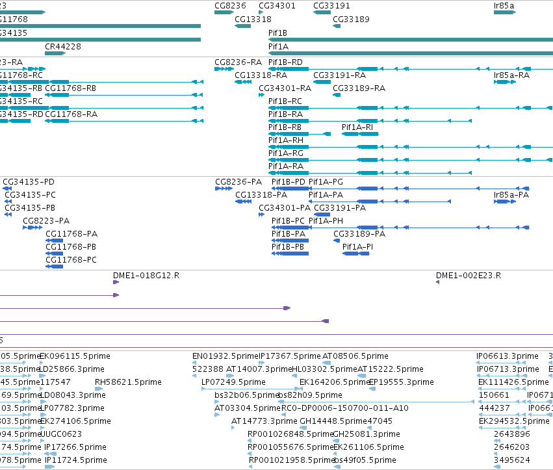Click the CG8223-PA protein label
The height and width of the screenshot is (470, 553).
tap(46, 221)
